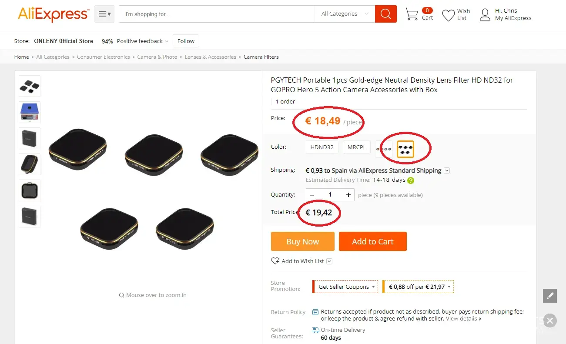Select the HDND32 color option
This screenshot has width=566, height=344.
click(322, 147)
